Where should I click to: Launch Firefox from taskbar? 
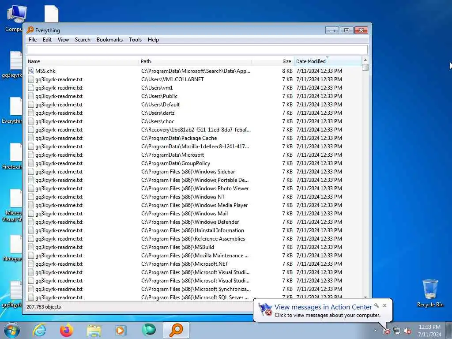pos(66,330)
